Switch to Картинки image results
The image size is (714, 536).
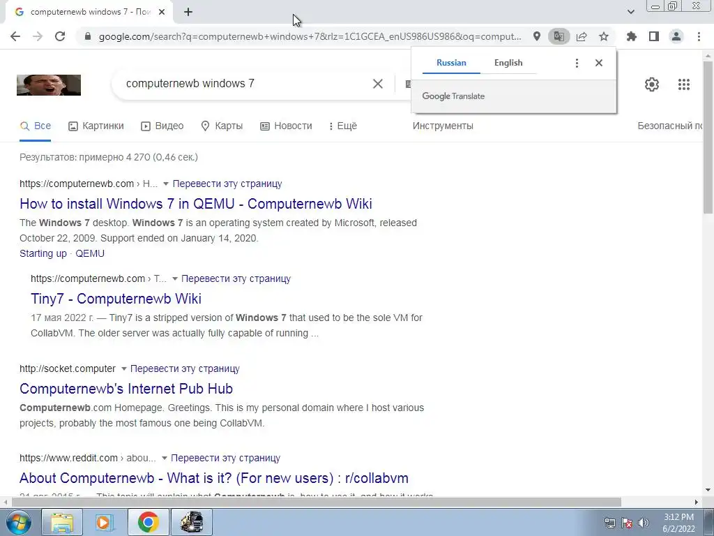coord(96,126)
